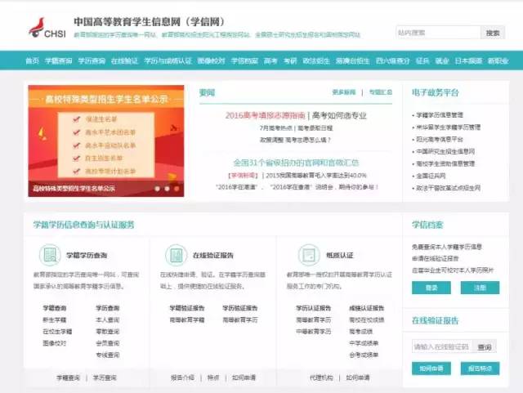523x393 pixels.
Task: Open 会员查询 link
Action: click(107, 343)
